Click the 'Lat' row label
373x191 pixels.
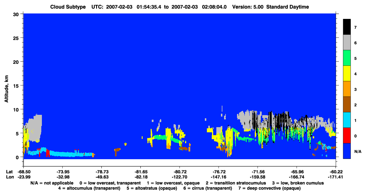[9, 172]
